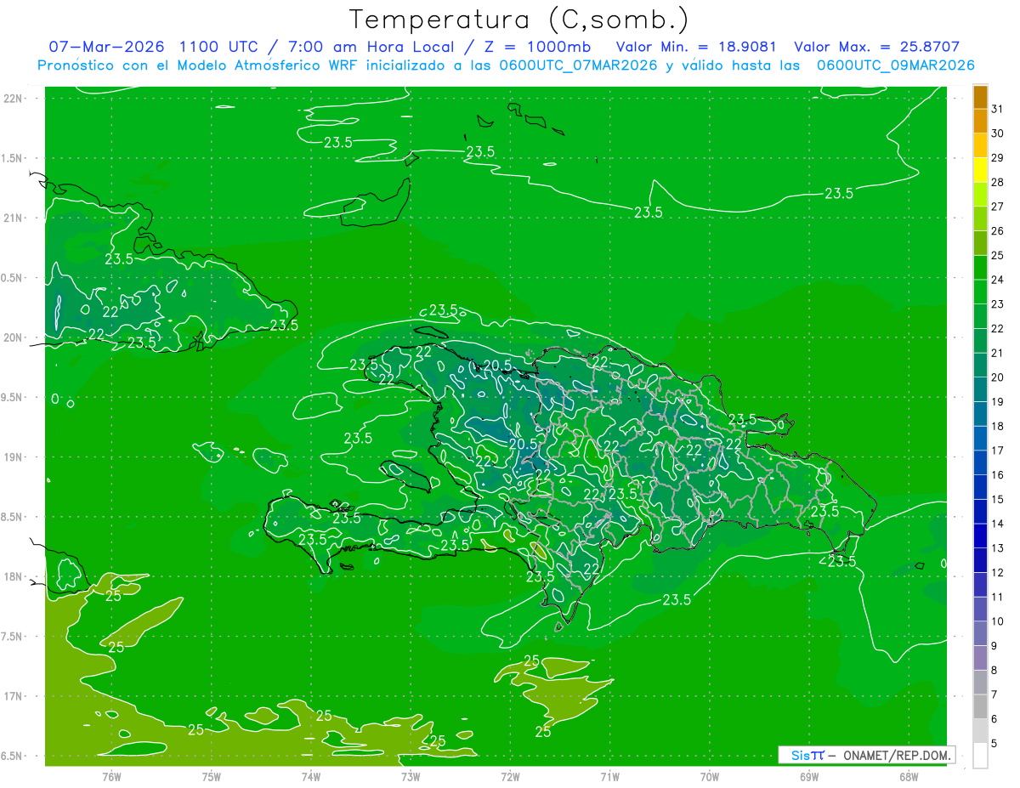
Task: Click the "68W" longitude axis label
Action: point(909,777)
